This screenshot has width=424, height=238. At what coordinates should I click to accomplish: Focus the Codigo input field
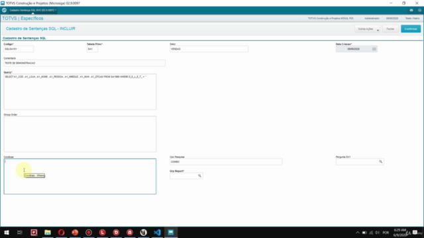[x=19, y=49]
